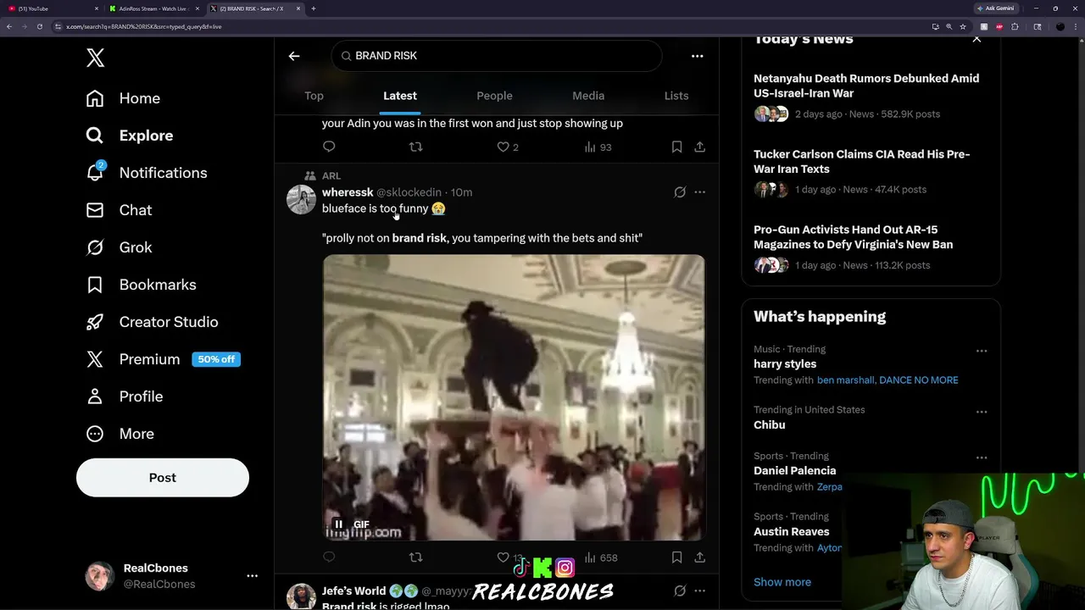Pause the GIF in wheressk's post
The height and width of the screenshot is (610, 1085).
click(x=338, y=524)
